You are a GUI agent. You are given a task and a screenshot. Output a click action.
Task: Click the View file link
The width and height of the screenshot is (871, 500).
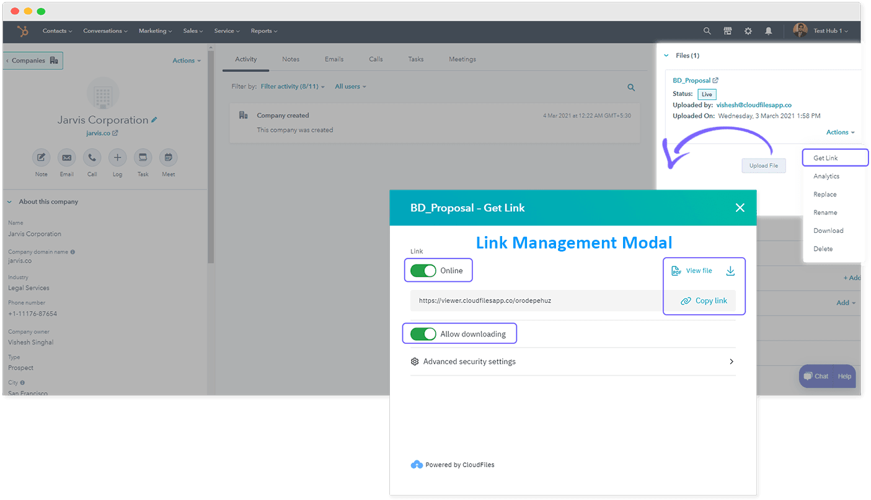point(692,271)
